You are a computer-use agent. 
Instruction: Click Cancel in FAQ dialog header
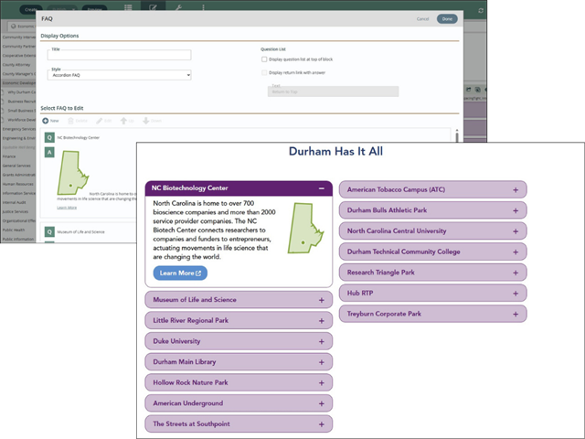pyautogui.click(x=422, y=18)
